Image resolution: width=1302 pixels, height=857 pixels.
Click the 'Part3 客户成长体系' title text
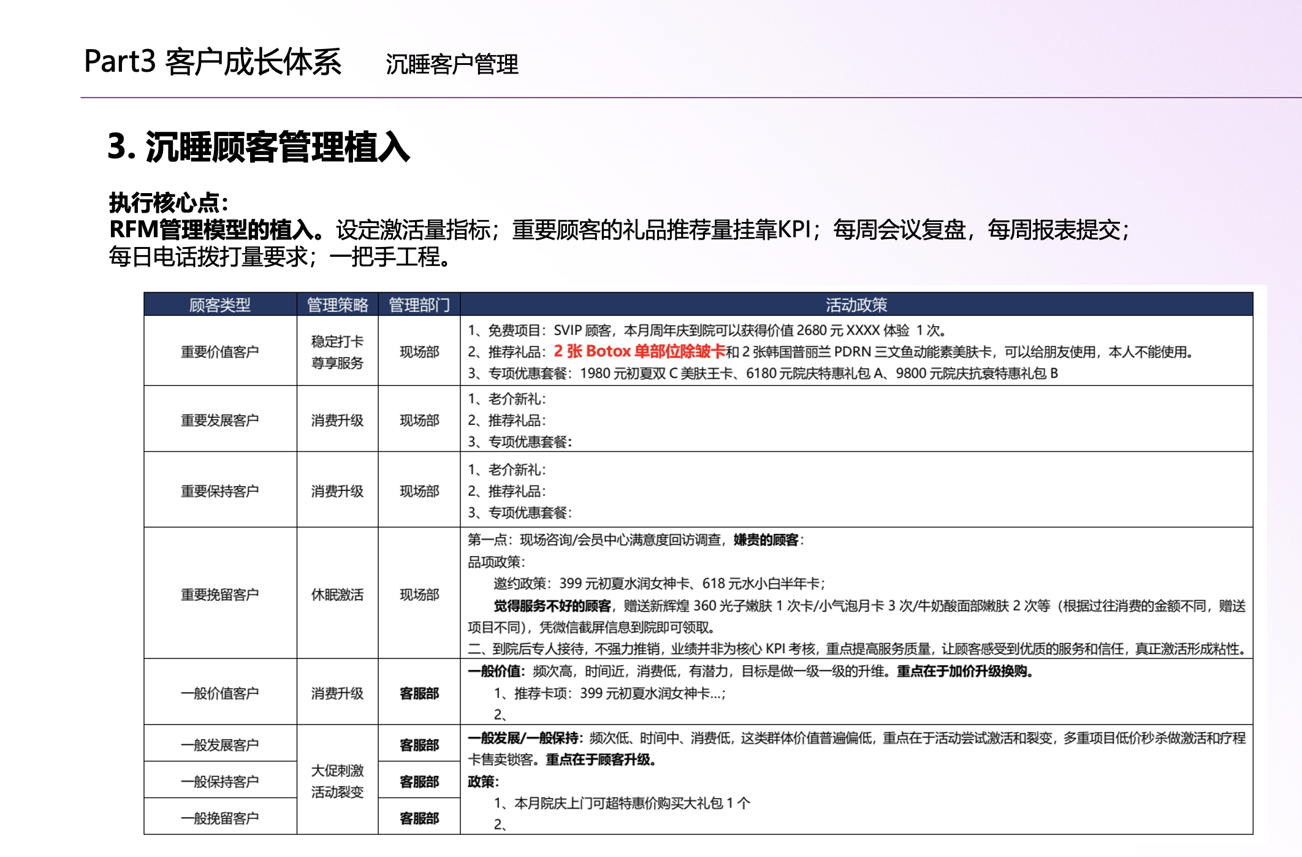(212, 62)
